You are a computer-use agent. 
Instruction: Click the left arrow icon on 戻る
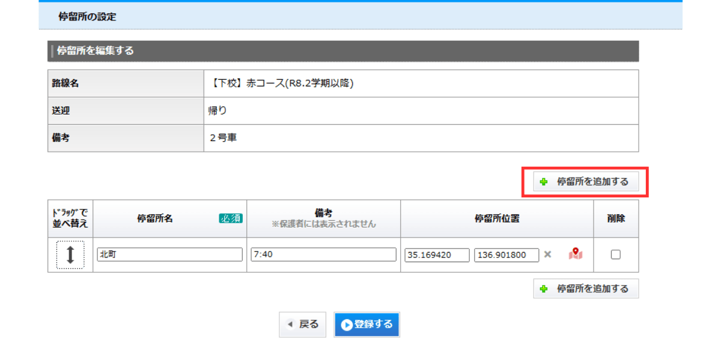(291, 325)
